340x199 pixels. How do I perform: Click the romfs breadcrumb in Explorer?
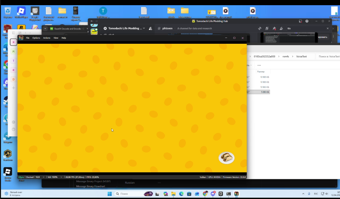(x=286, y=56)
